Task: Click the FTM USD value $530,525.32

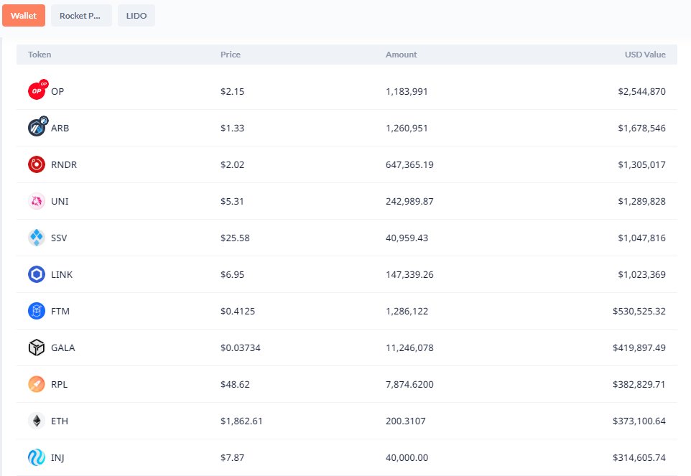Action: [639, 311]
